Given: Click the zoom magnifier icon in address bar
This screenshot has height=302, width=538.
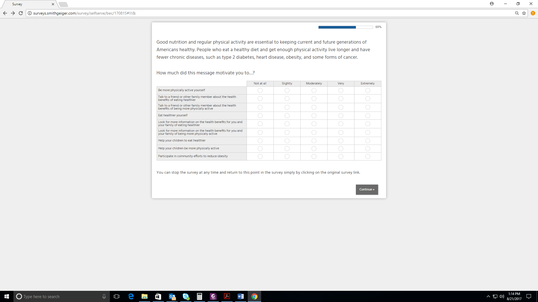Looking at the screenshot, I should (x=517, y=13).
